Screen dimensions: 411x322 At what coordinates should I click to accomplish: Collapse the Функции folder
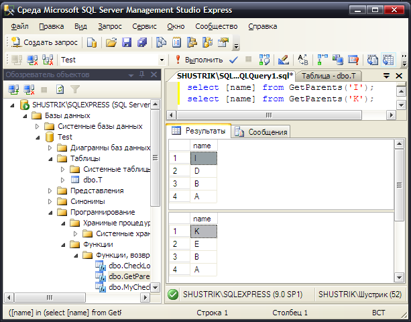(63, 245)
